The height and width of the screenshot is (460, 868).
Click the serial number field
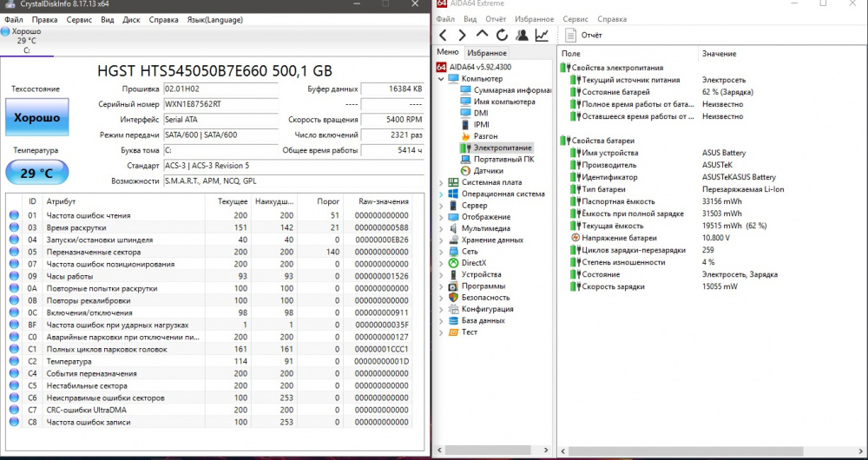point(220,104)
